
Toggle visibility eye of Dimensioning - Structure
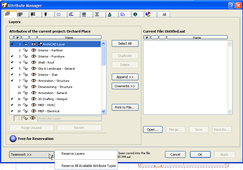(x=33, y=87)
